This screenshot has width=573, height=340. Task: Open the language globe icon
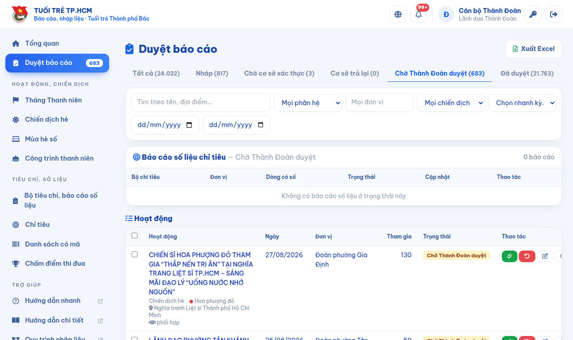point(398,14)
